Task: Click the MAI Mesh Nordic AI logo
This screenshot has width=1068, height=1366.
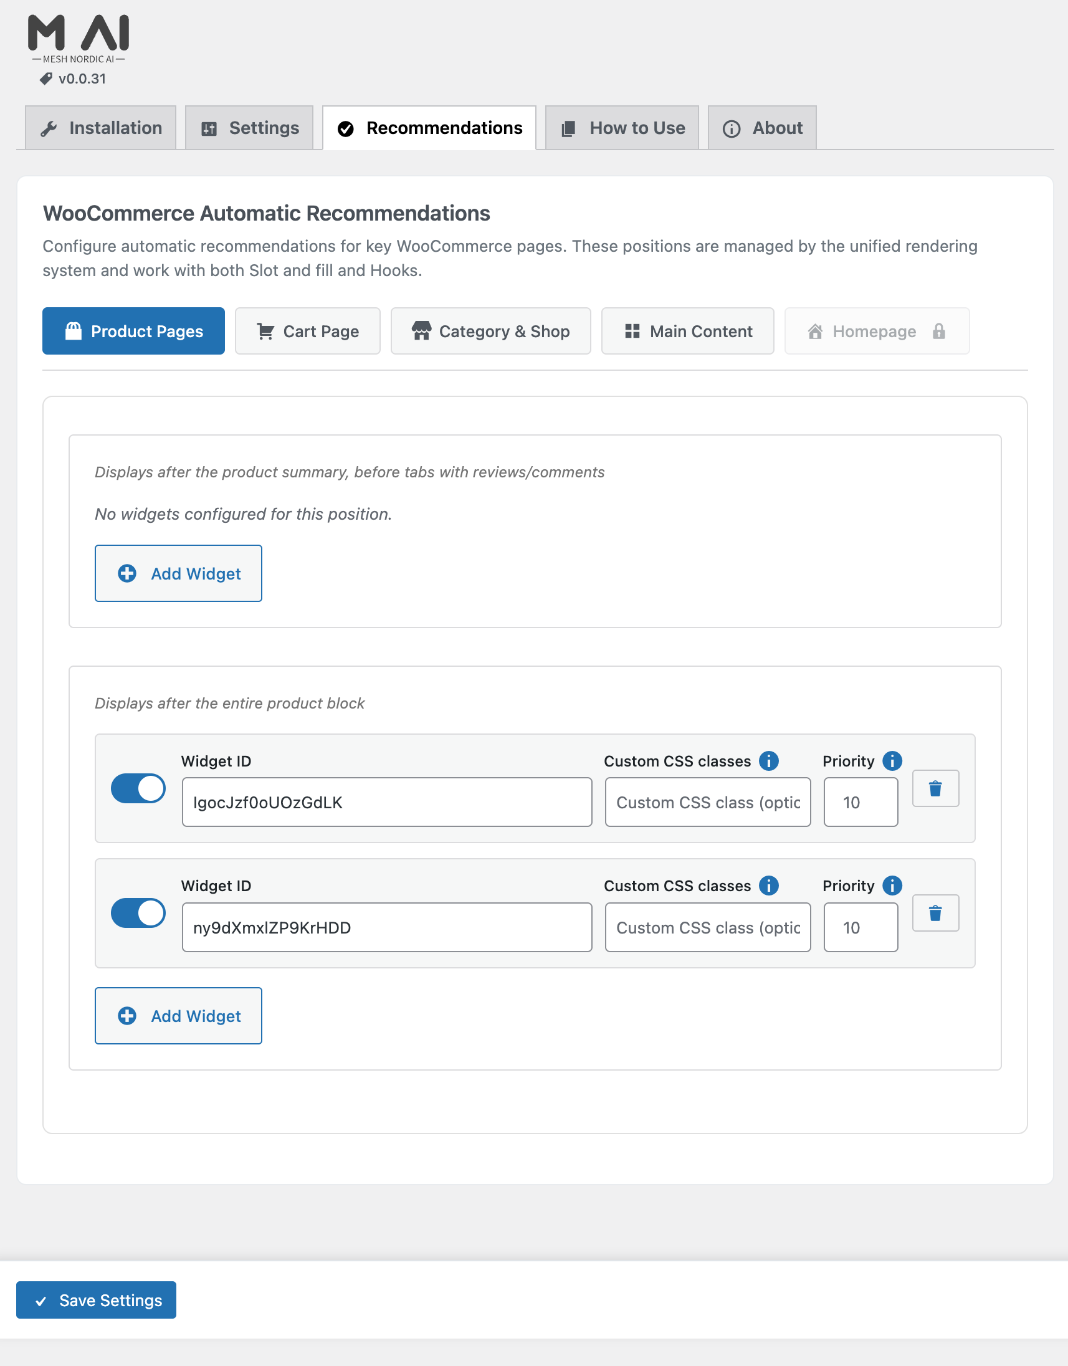Action: coord(78,39)
